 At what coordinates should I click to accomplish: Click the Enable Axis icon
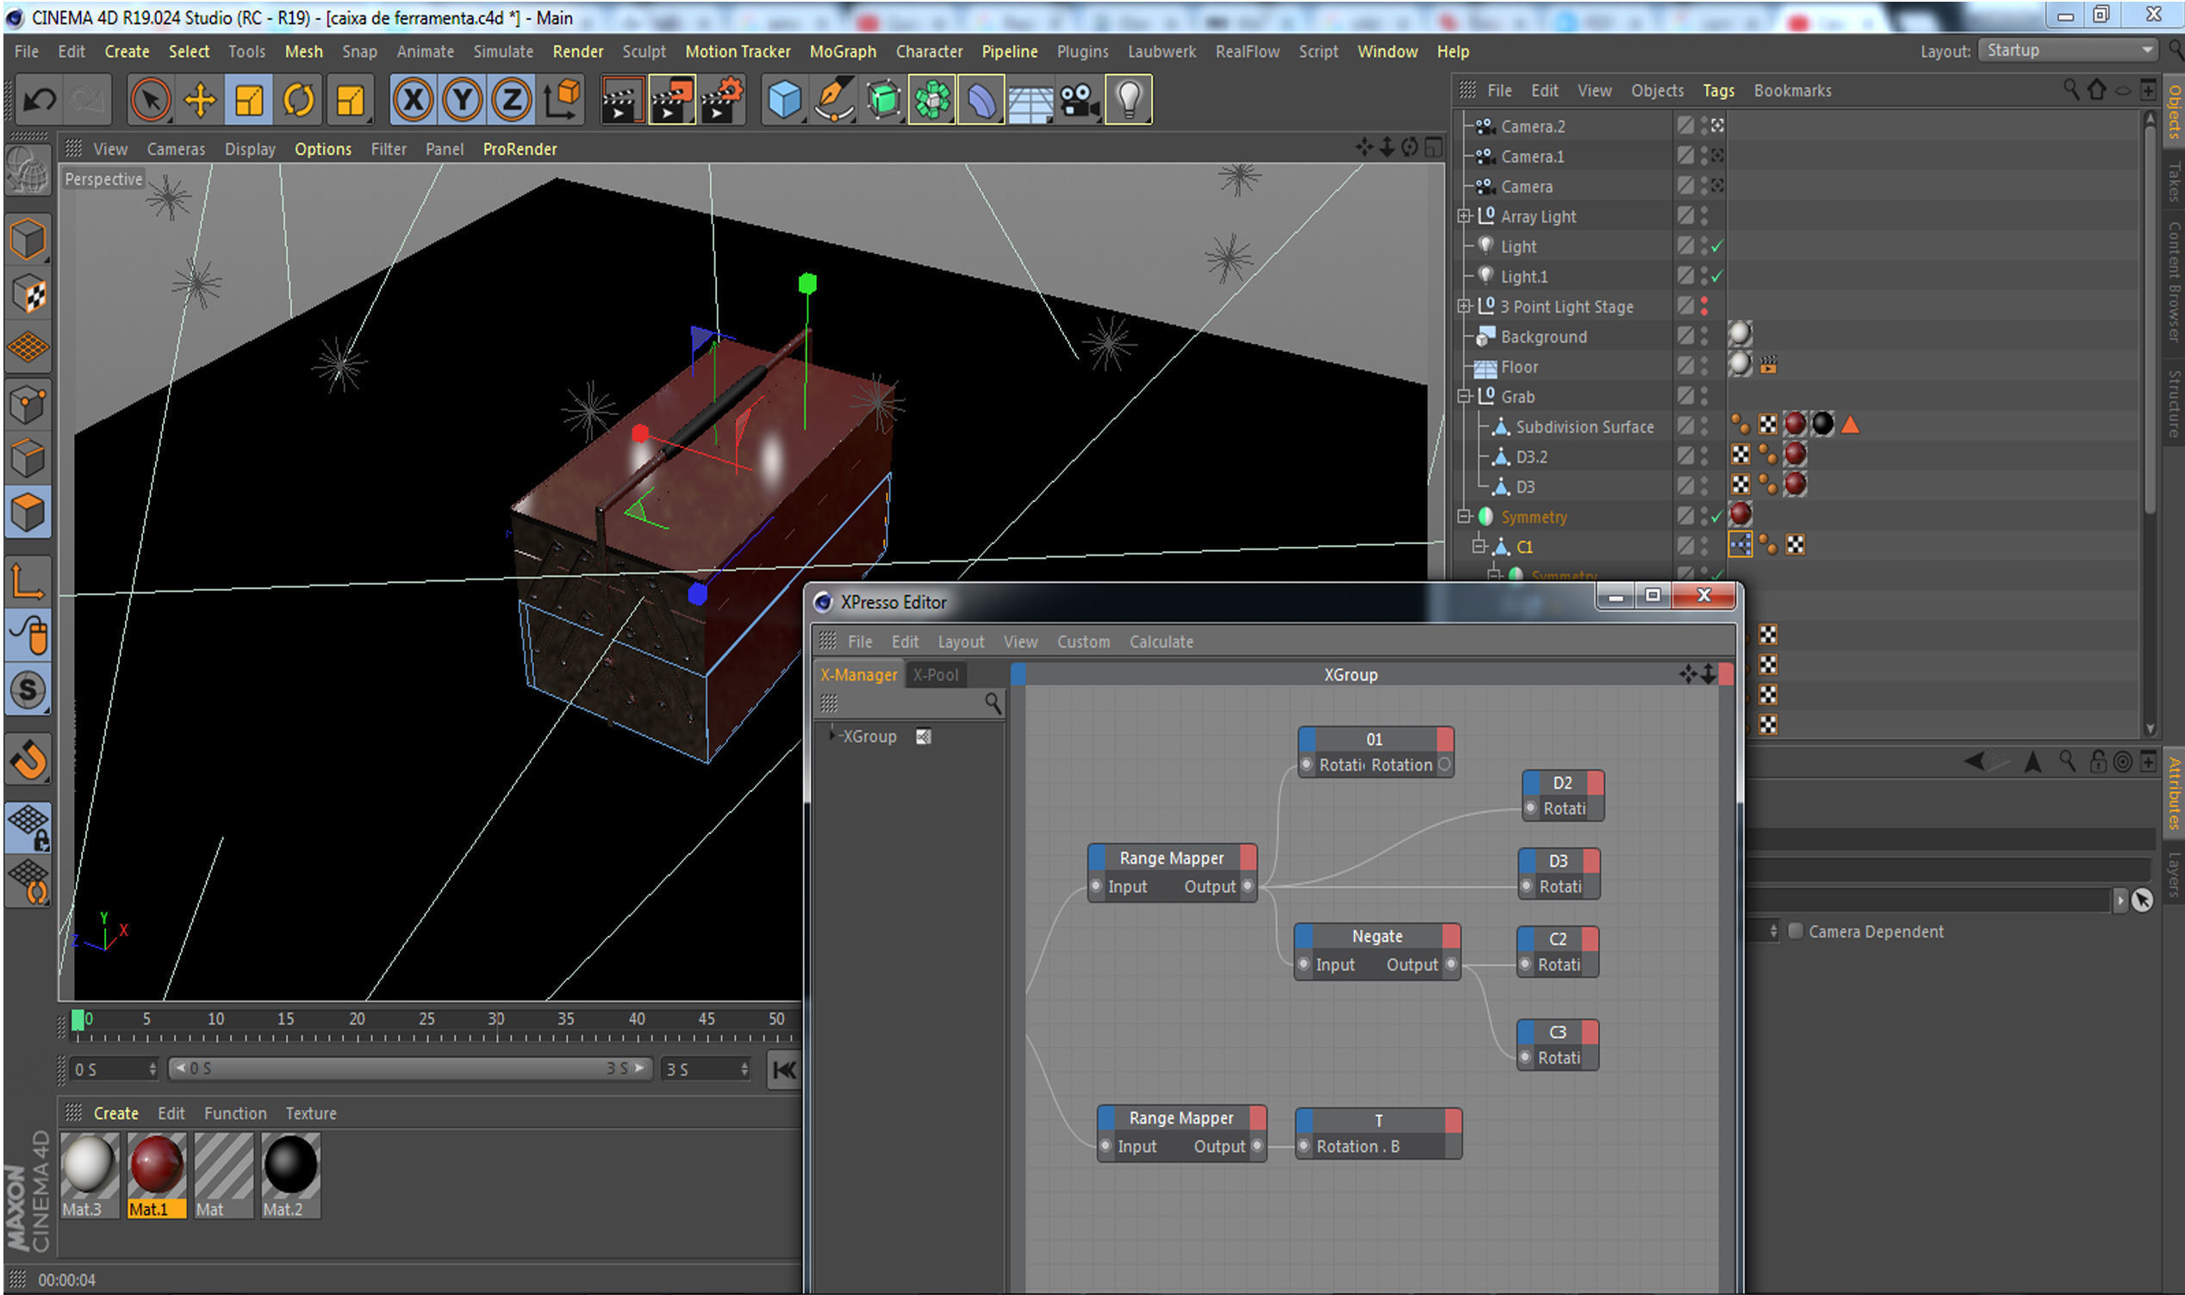click(28, 580)
